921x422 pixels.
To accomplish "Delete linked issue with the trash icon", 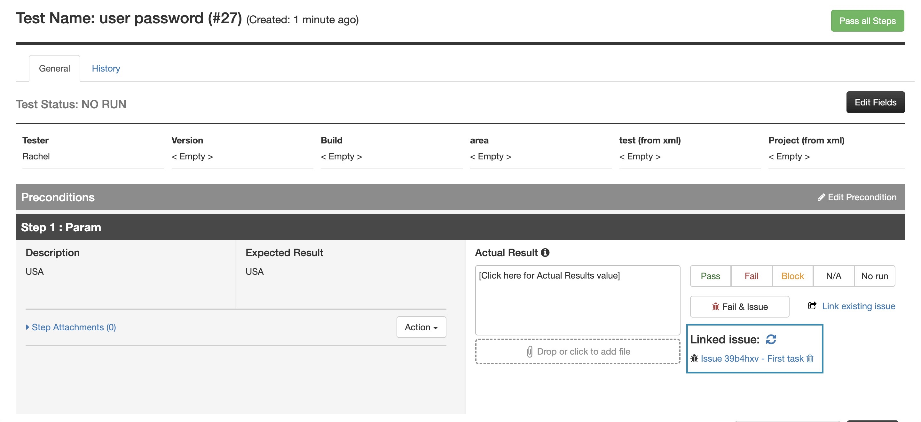I will pos(810,358).
